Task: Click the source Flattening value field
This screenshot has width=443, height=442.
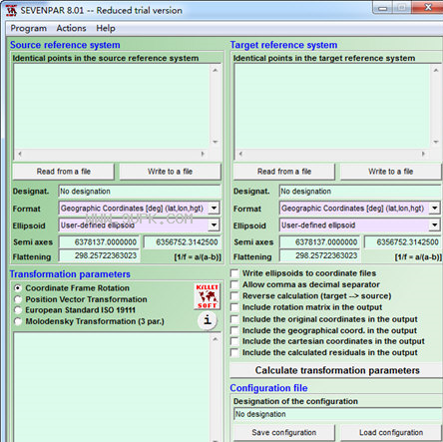Action: 99,255
